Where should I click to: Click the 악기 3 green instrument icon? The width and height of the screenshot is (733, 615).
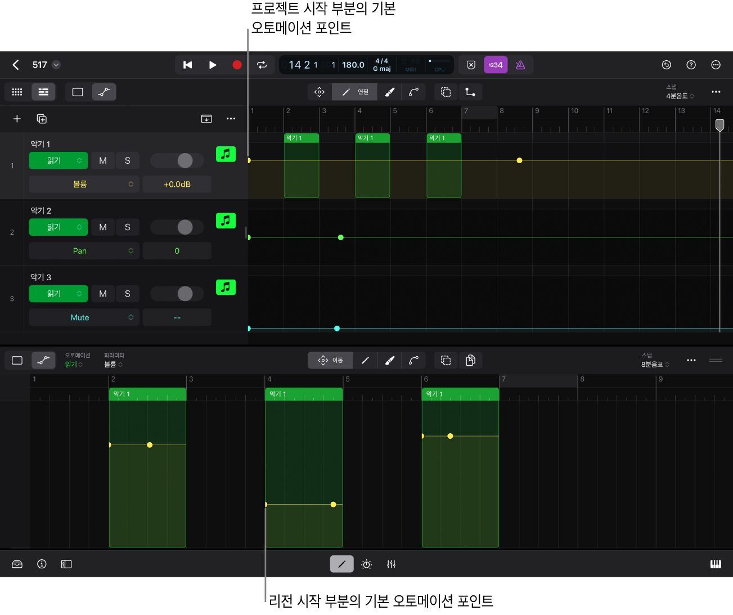[x=226, y=287]
